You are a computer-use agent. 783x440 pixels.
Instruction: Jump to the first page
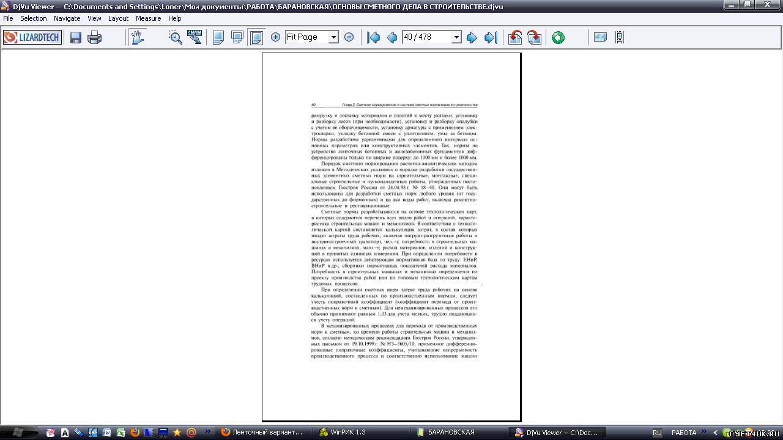(x=373, y=37)
